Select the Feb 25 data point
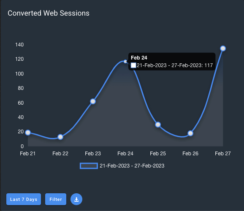 coord(158,124)
